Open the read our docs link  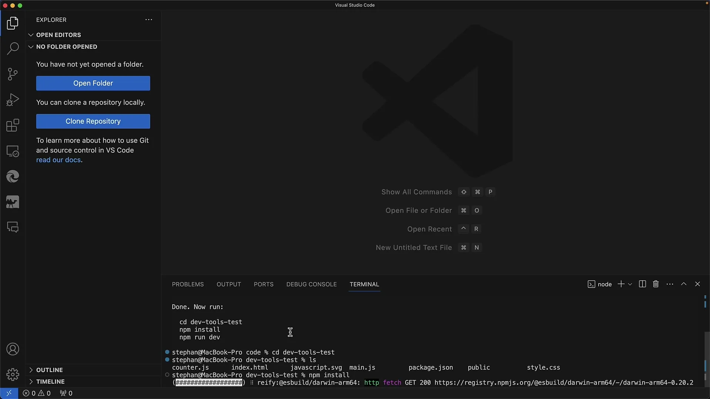click(x=58, y=160)
